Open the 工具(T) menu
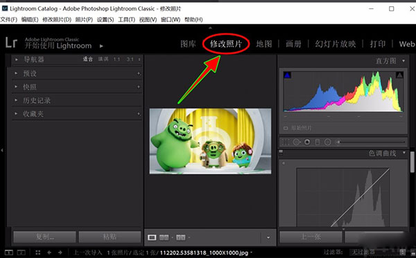Image resolution: width=416 pixels, height=258 pixels. (127, 19)
